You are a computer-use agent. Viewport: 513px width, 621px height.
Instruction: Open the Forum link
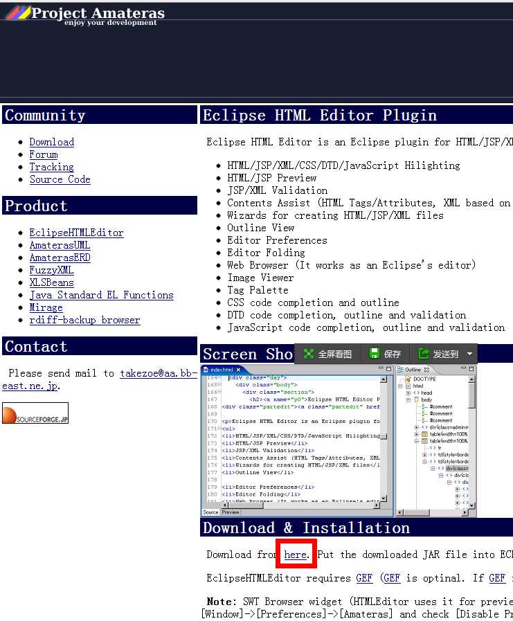[x=44, y=154]
